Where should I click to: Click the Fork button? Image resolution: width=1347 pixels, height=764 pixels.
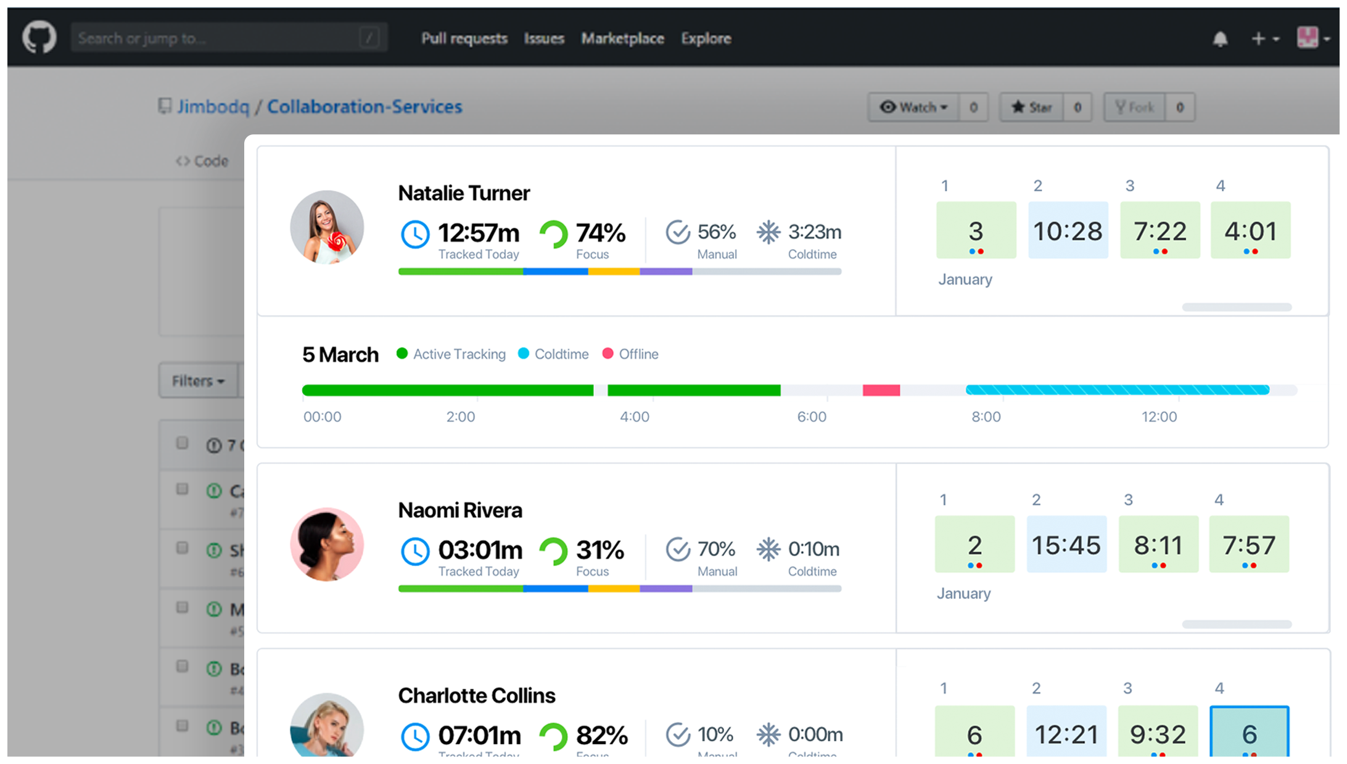(1134, 107)
